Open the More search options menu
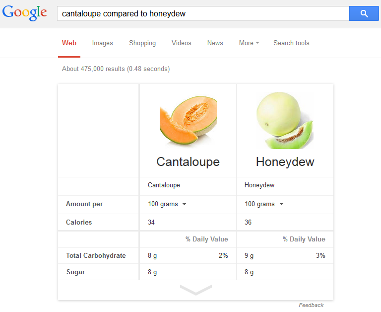The image size is (381, 312). 249,43
